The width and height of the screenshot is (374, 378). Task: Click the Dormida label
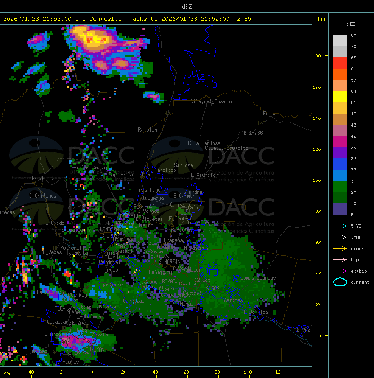click(x=258, y=312)
